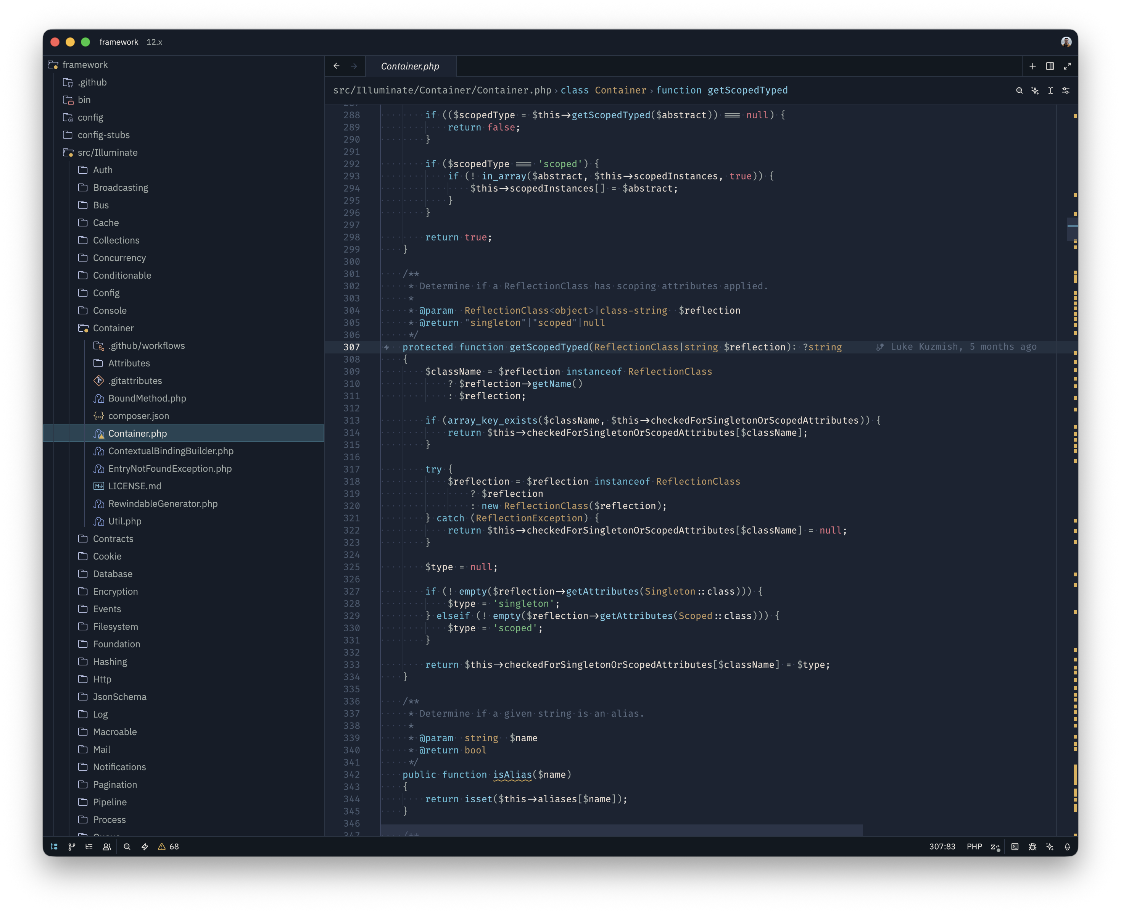
Task: Open the file tree panel in status bar
Action: 54,847
